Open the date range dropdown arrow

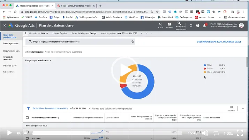point(142,33)
